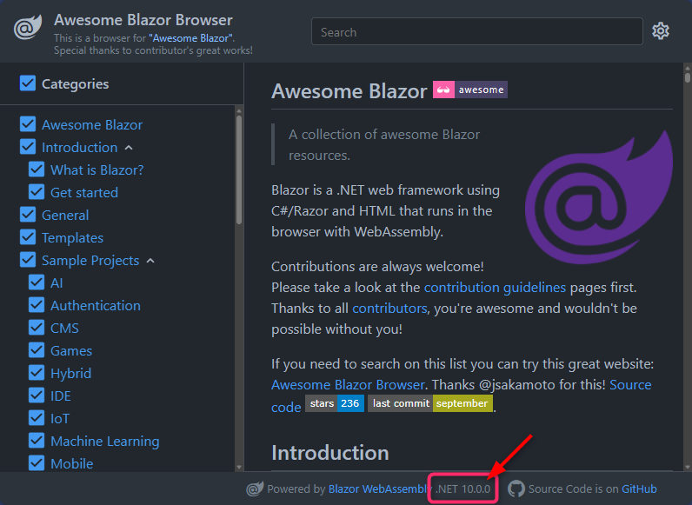The width and height of the screenshot is (692, 505).
Task: Open the Source code link
Action: (630, 385)
